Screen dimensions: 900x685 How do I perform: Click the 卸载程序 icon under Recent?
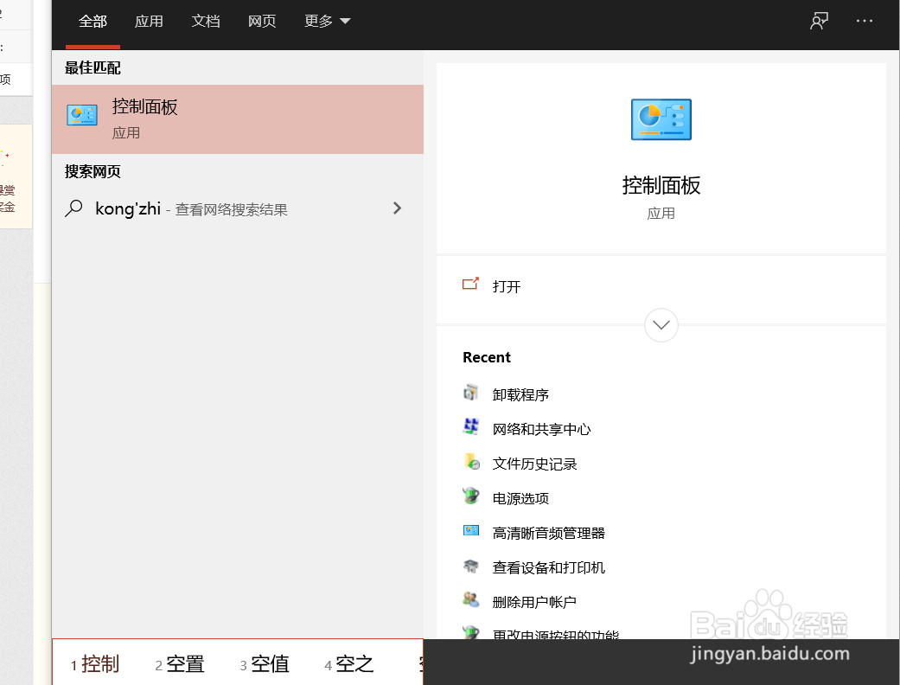(471, 394)
